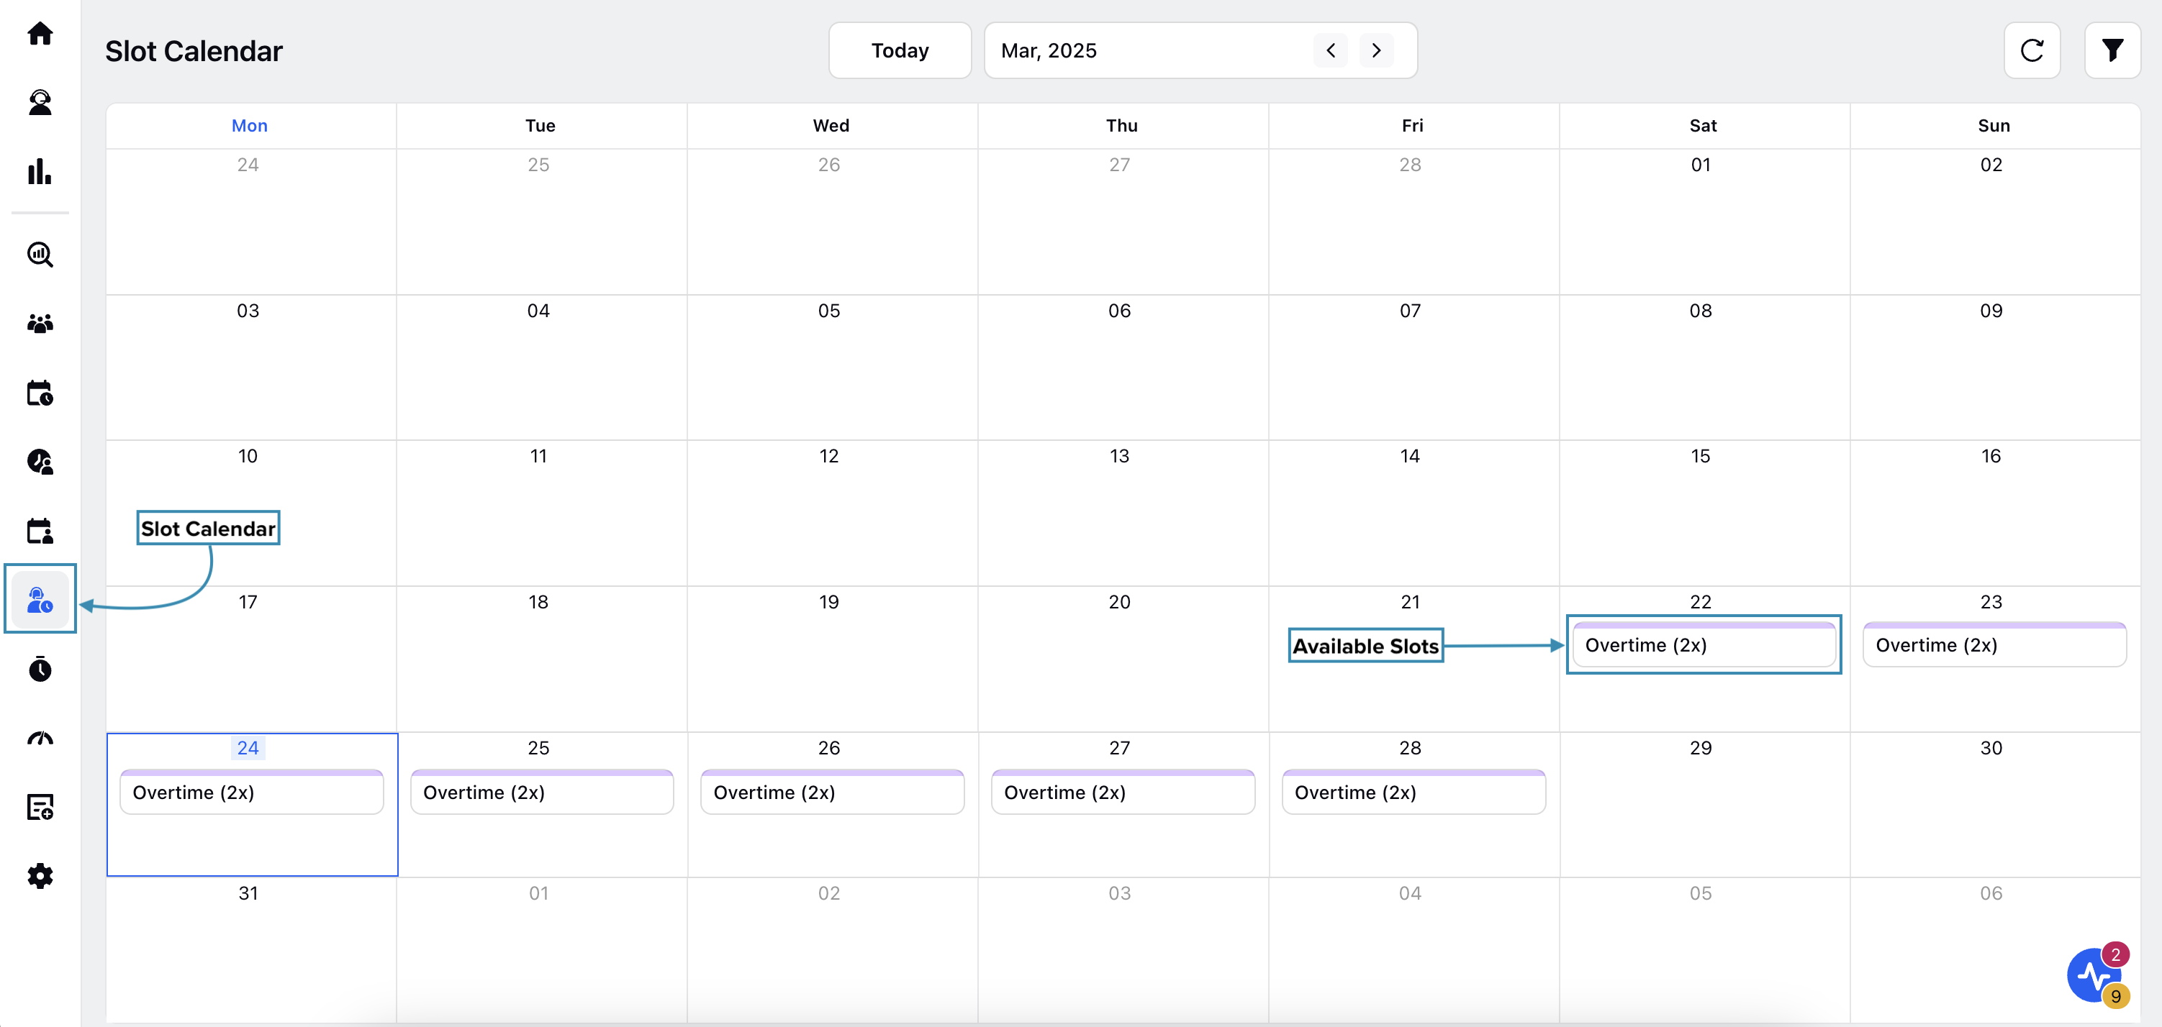2162x1027 pixels.
Task: Click the Sat column header
Action: (x=1703, y=125)
